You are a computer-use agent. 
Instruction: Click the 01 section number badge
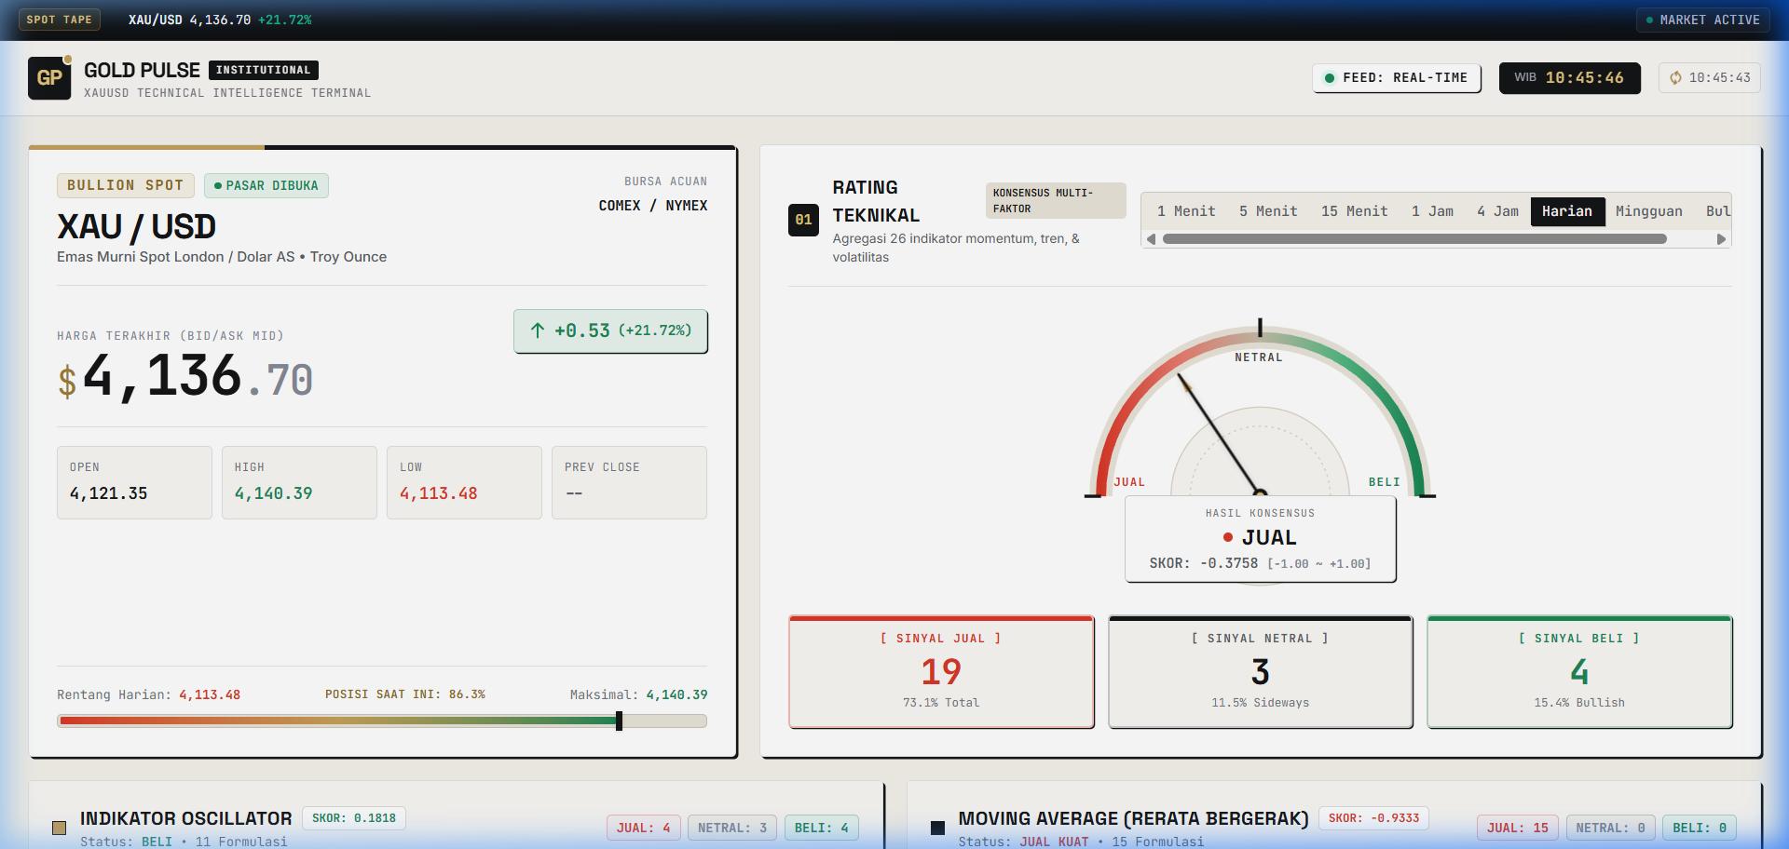click(803, 220)
